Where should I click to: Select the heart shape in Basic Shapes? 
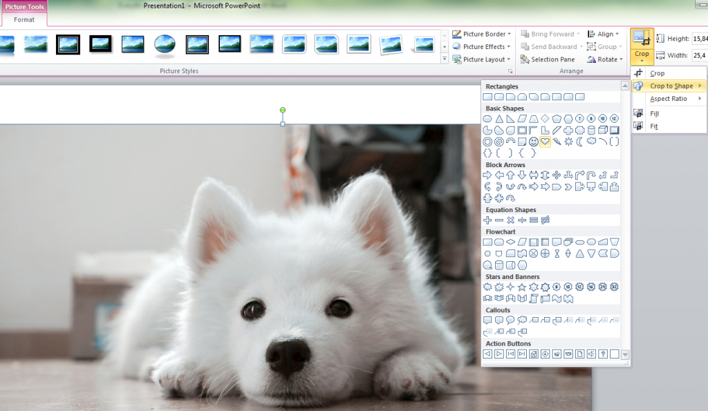[545, 142]
